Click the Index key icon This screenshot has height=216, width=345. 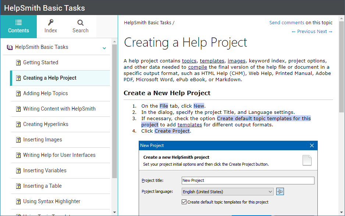[x=51, y=22]
